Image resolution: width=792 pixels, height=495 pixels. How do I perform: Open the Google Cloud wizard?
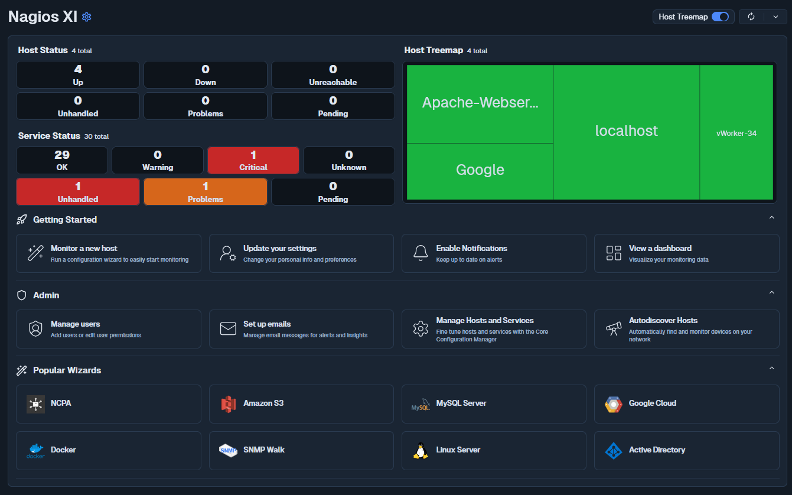613,403
